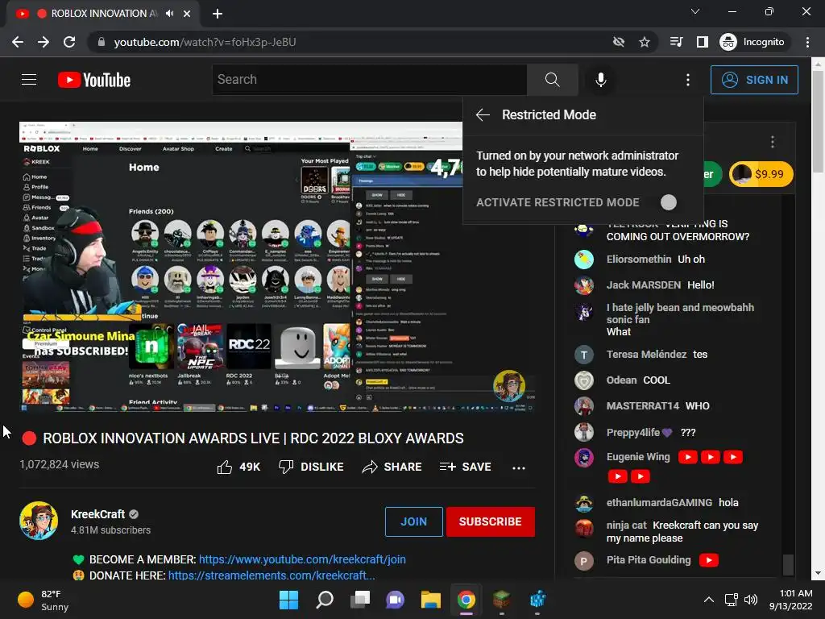Click MASTERRAT14 chat username
Image resolution: width=825 pixels, height=619 pixels.
(x=642, y=406)
